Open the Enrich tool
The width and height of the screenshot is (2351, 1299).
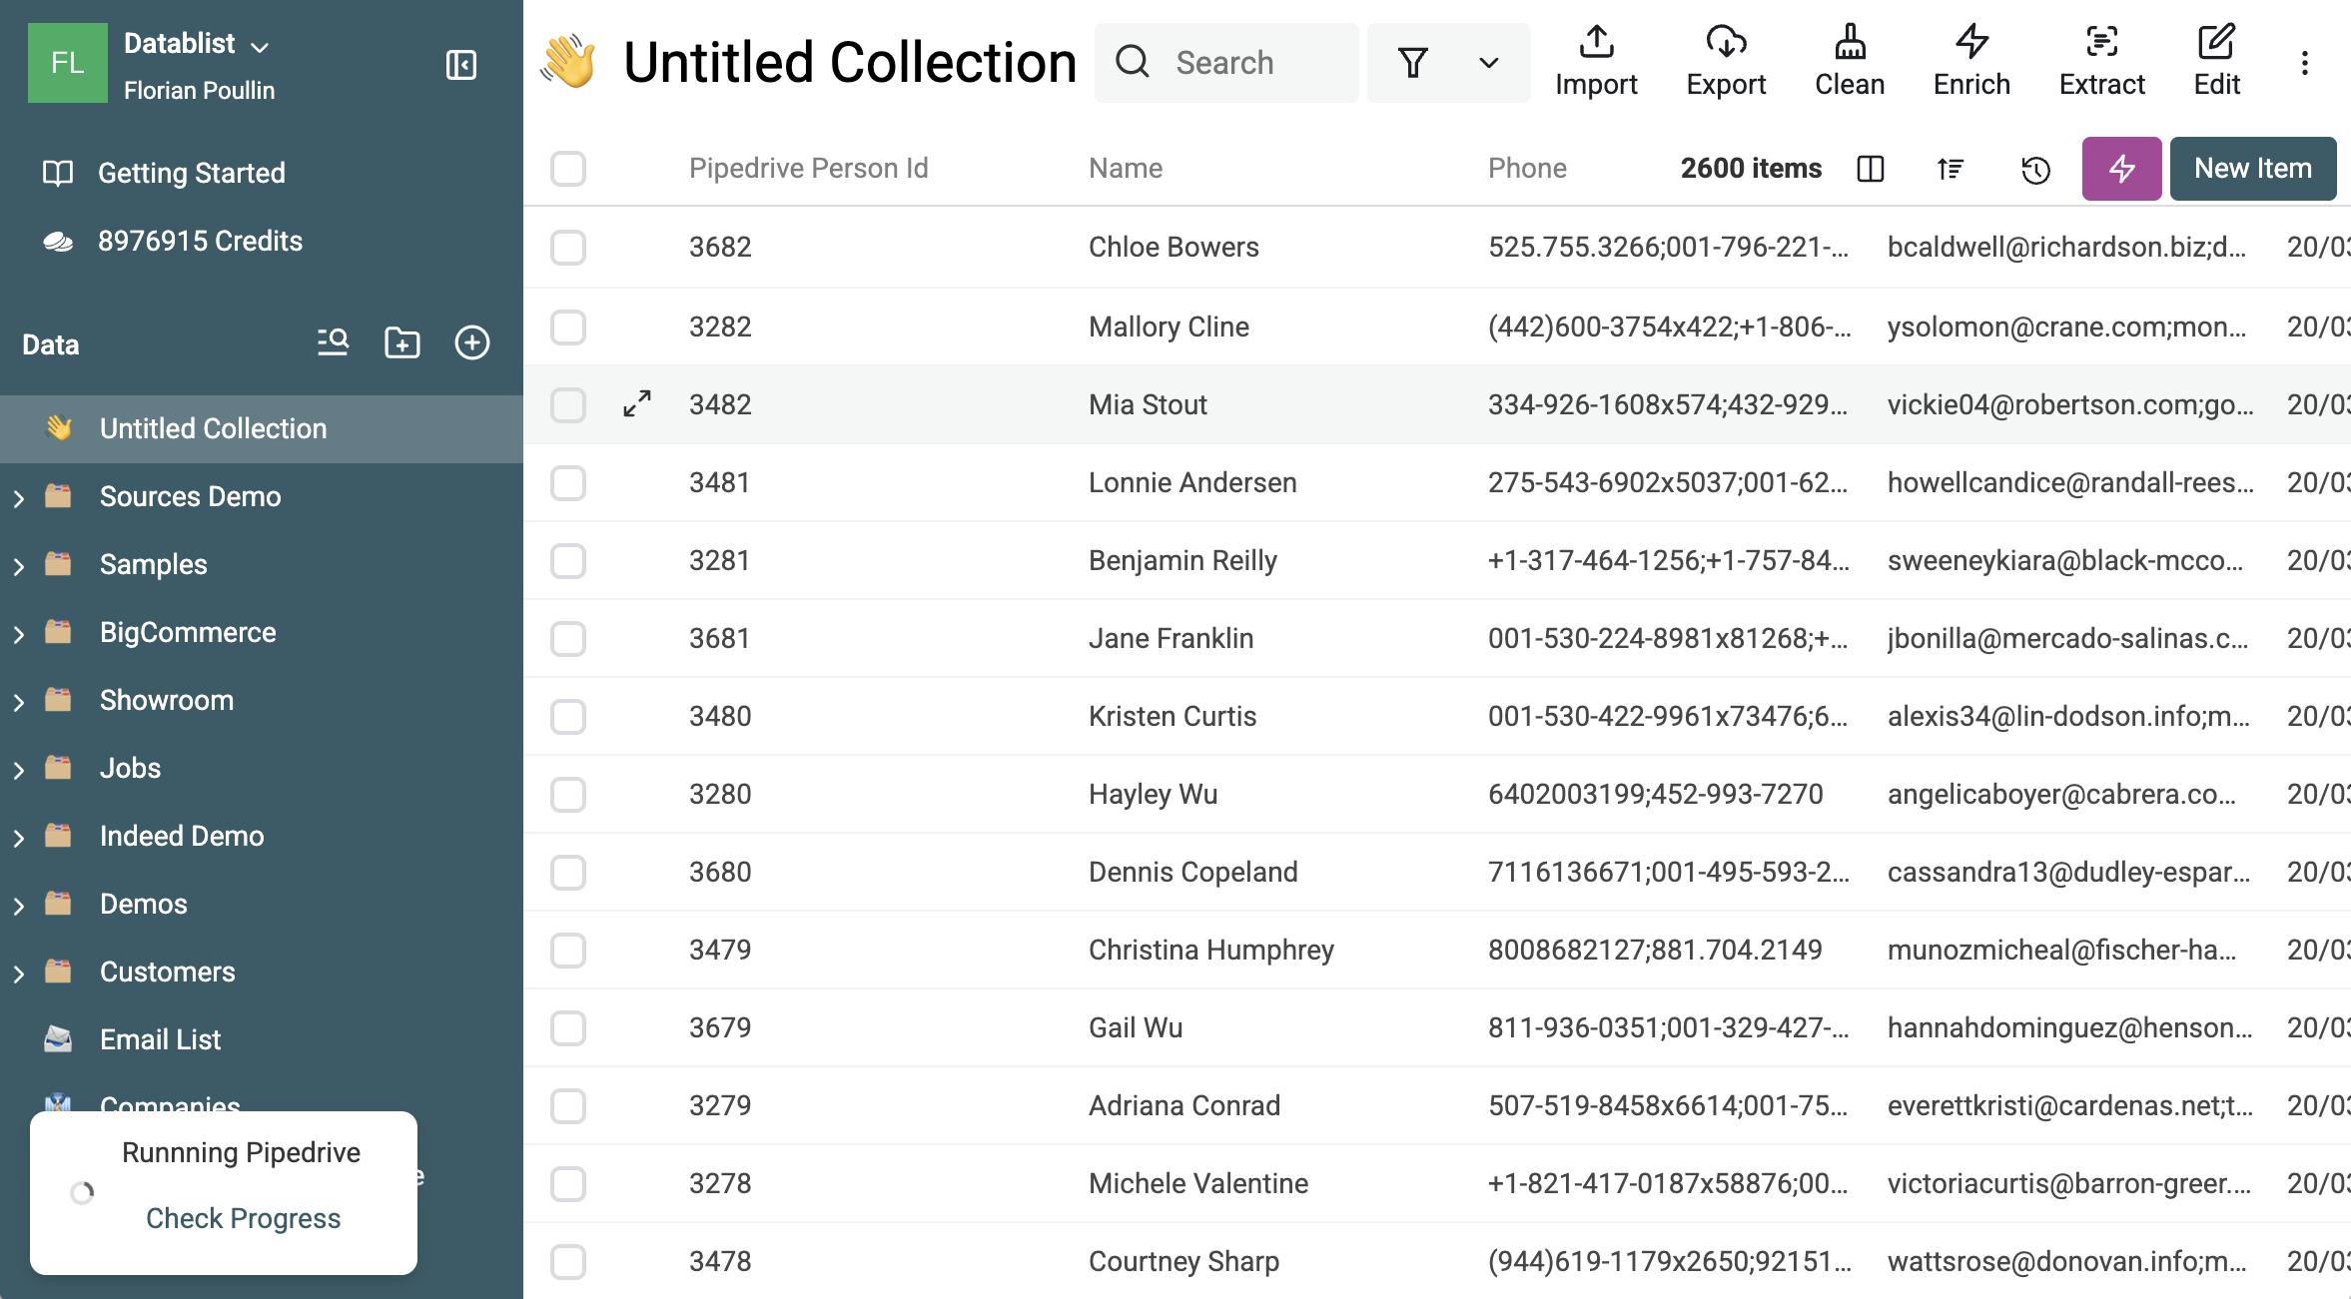coord(1971,62)
